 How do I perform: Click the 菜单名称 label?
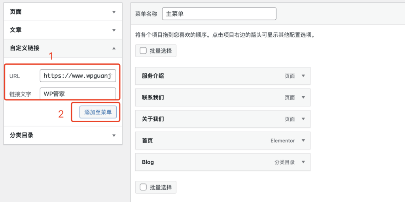tap(146, 14)
